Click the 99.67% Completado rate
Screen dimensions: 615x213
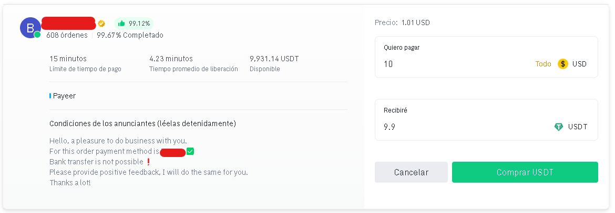pyautogui.click(x=130, y=35)
